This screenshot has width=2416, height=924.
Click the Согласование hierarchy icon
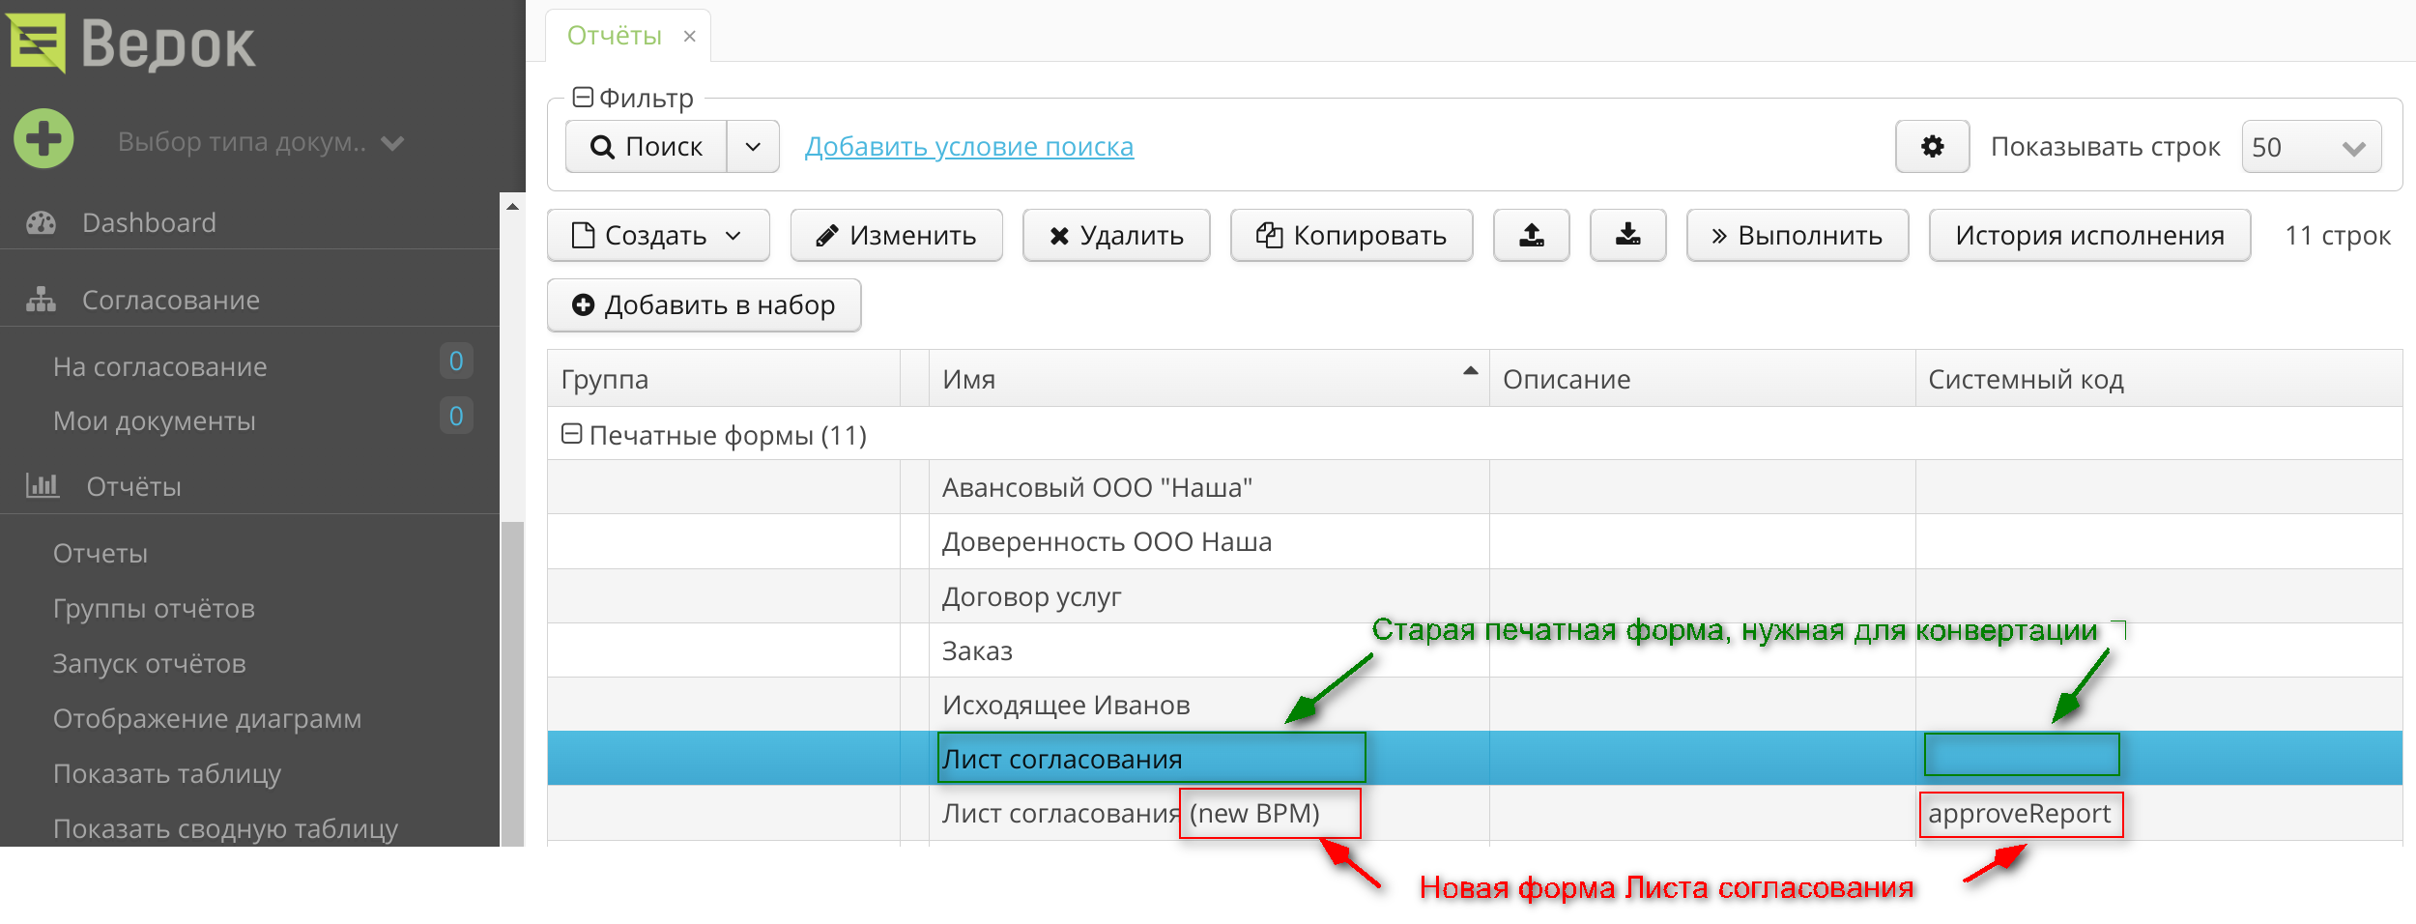41,301
